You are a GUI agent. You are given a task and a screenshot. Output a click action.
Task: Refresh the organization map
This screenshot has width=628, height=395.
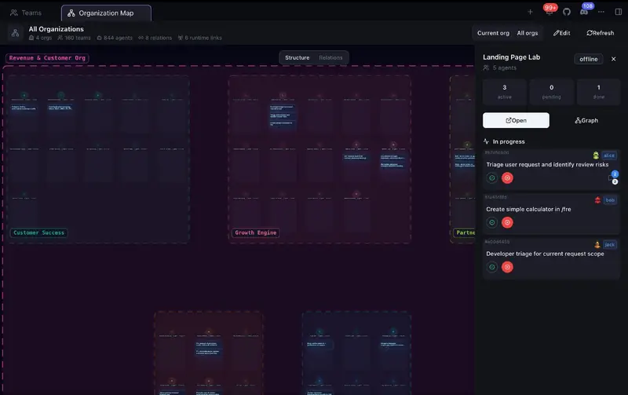(x=600, y=33)
